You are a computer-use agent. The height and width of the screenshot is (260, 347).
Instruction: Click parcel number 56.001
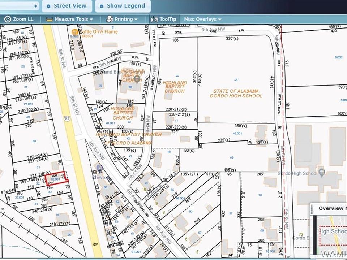click(180, 198)
